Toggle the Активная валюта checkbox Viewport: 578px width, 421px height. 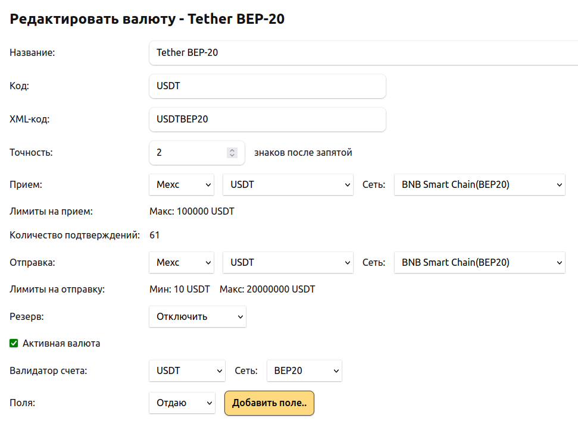coord(14,343)
